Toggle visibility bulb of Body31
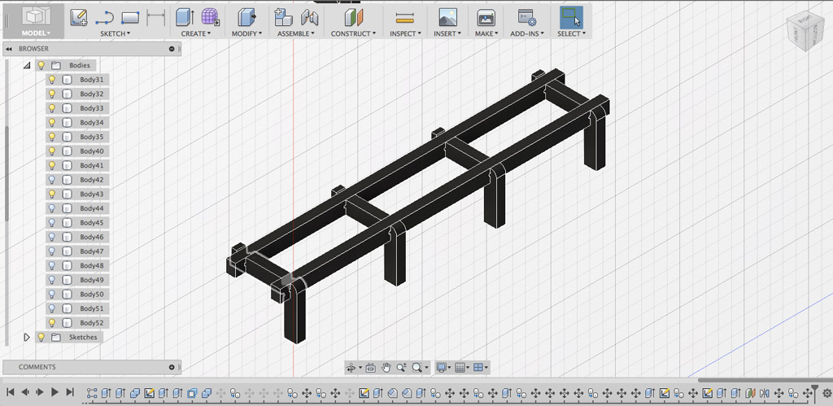 click(x=52, y=80)
